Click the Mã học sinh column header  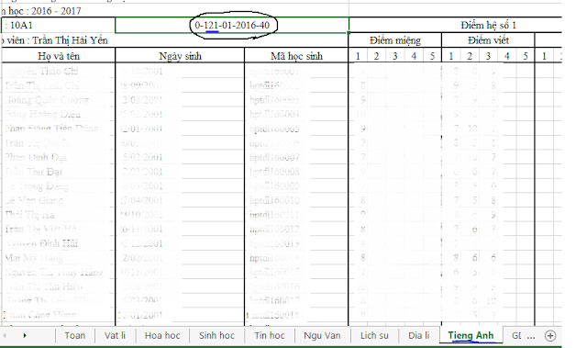pyautogui.click(x=296, y=56)
